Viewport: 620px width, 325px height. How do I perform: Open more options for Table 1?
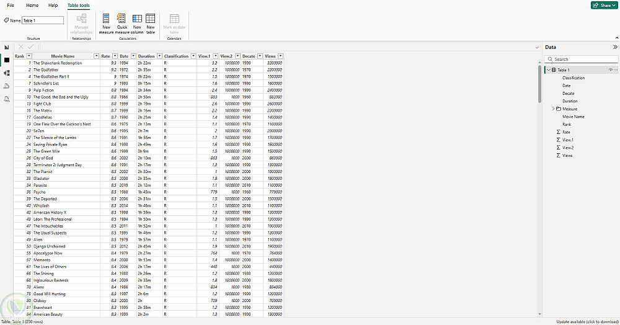616,70
